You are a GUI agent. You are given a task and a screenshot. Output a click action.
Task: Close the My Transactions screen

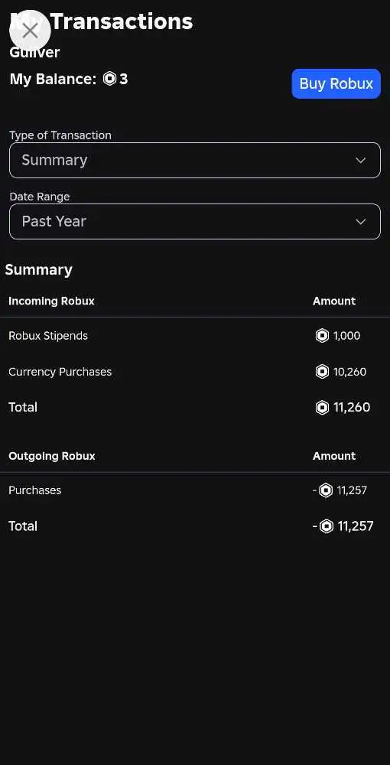point(31,31)
